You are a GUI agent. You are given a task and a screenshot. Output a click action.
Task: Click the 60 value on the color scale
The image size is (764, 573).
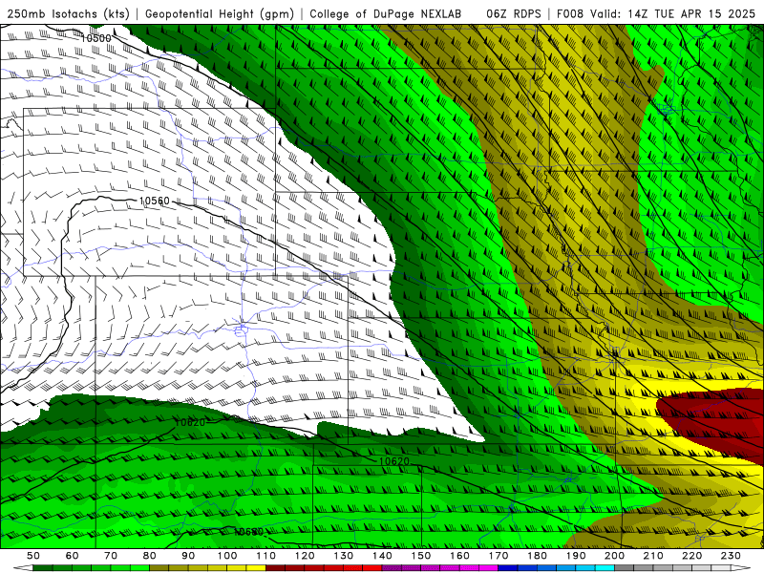coord(73,556)
